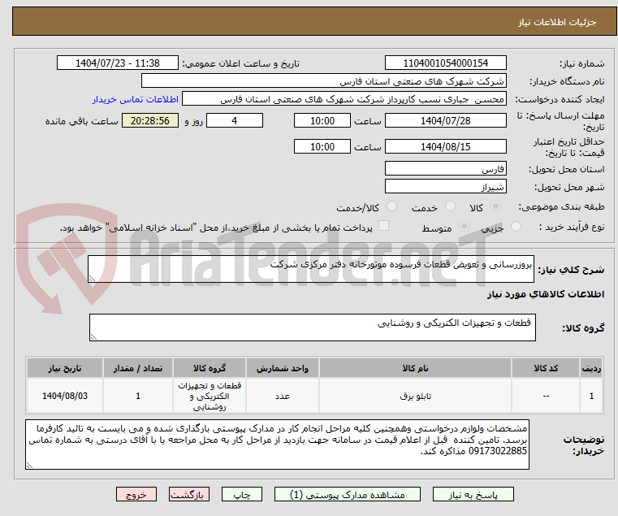The width and height of the screenshot is (618, 516).
Task: Click the request creator name field
Action: coord(344,98)
